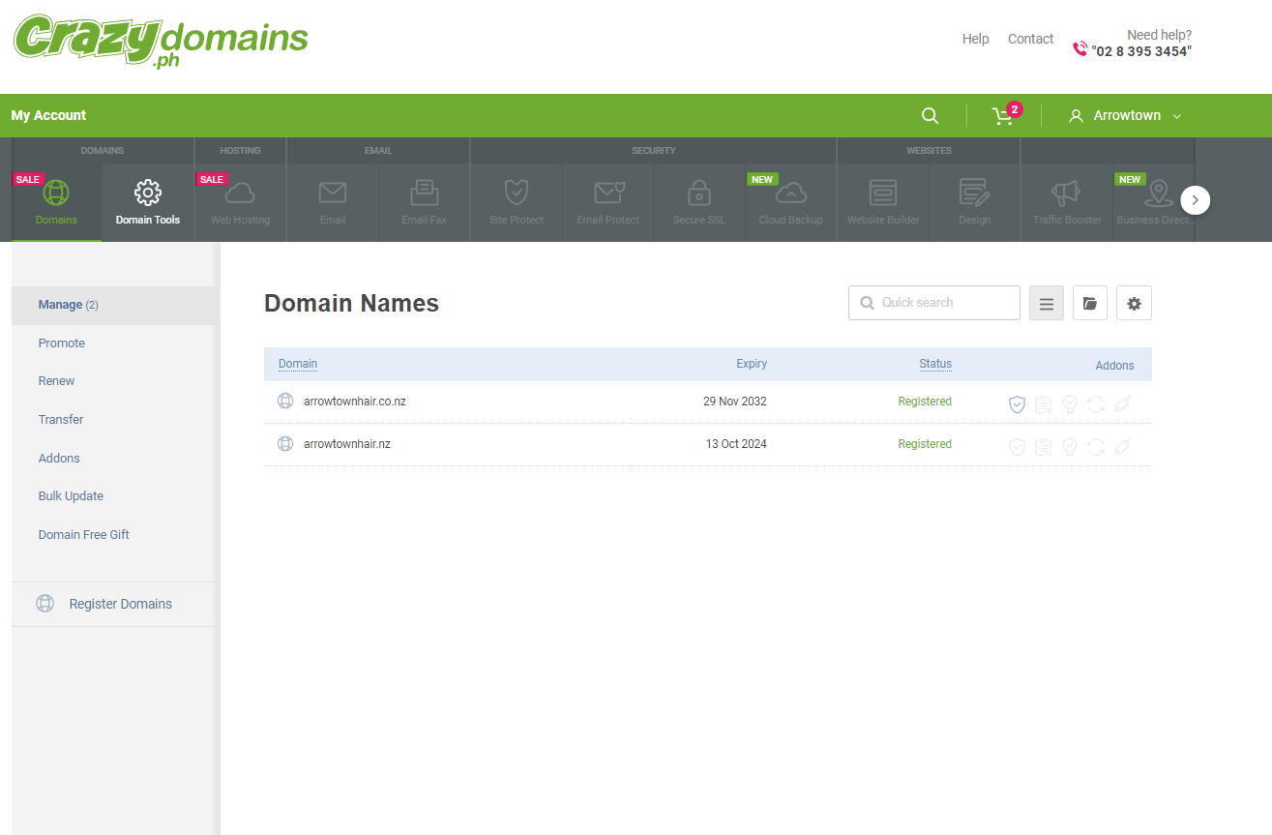Click shield addon icon for arrowtownhair.co.nz
This screenshot has width=1272, height=835.
click(x=1017, y=404)
